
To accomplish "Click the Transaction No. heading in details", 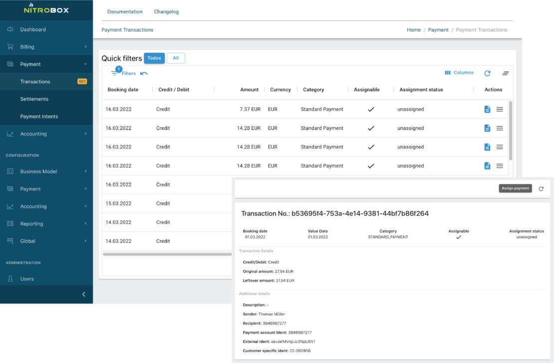I will [x=335, y=213].
